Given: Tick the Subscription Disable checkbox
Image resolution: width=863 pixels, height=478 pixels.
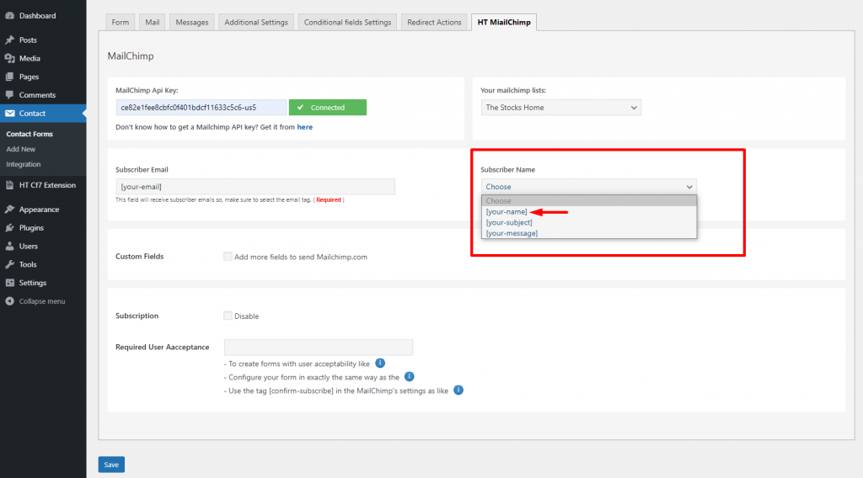Looking at the screenshot, I should (228, 316).
